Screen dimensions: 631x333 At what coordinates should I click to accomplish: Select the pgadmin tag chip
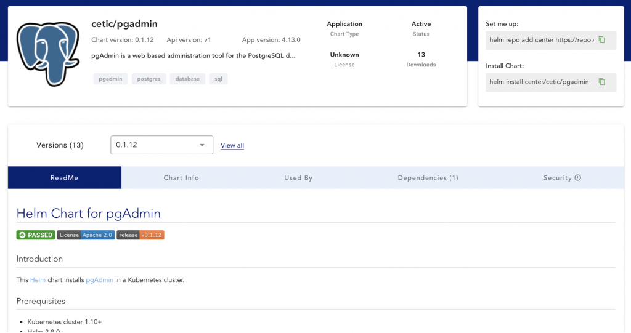(111, 79)
